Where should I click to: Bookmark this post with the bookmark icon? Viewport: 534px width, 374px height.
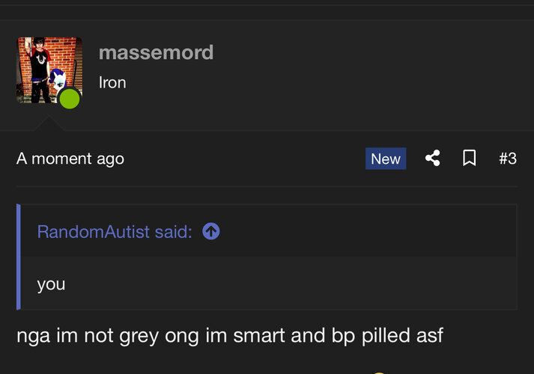pyautogui.click(x=470, y=158)
